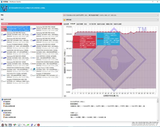Image resolution: width=160 pixels, height=127 pixels.
Task: Click the Samsung logo beside 850 PRO 256GB
Action: coord(34,29)
